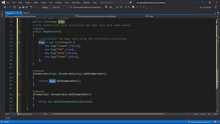220x124 pixels.
Task: Collapse the DogShelter constructor at line 72
Action: point(19,32)
